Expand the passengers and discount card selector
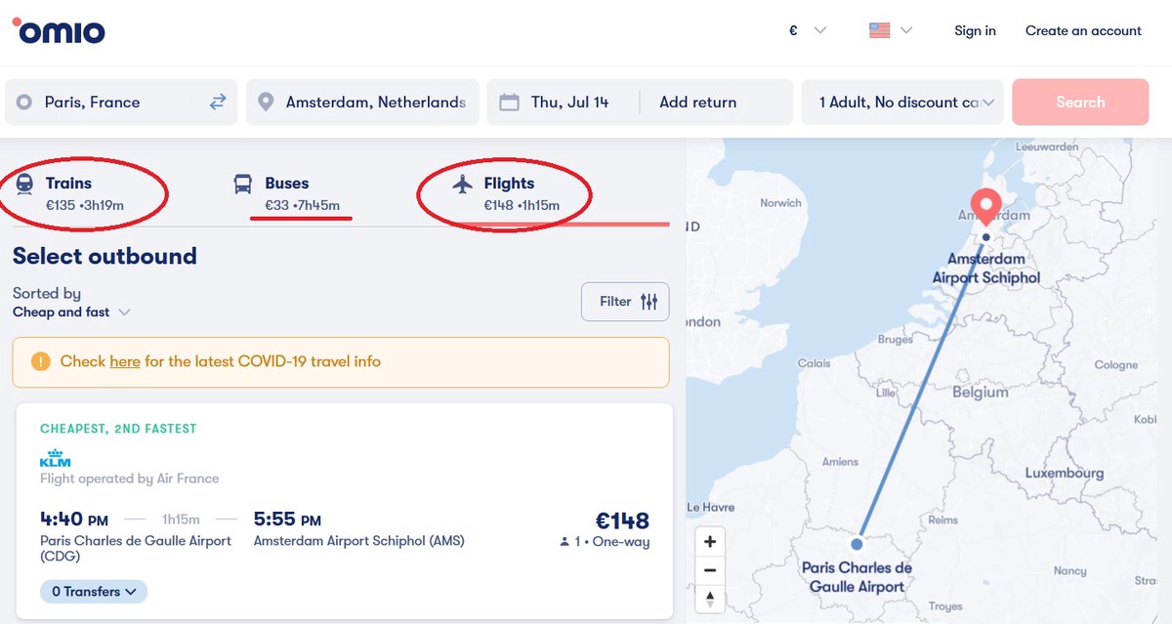This screenshot has height=624, width=1172. pyautogui.click(x=901, y=102)
